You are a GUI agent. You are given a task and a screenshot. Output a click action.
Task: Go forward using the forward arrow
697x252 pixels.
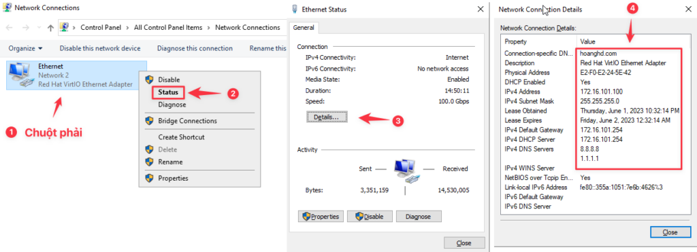26,27
